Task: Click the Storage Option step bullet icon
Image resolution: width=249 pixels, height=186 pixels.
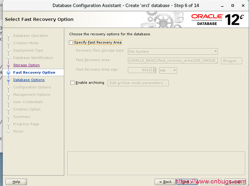Action: click(9, 65)
